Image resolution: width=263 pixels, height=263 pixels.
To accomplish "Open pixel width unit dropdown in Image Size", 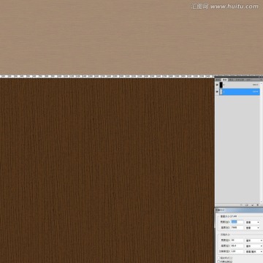I will tap(253, 222).
